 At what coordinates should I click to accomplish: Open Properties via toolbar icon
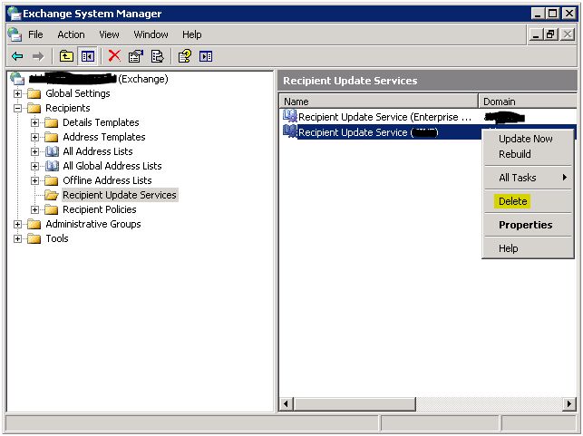pyautogui.click(x=135, y=56)
